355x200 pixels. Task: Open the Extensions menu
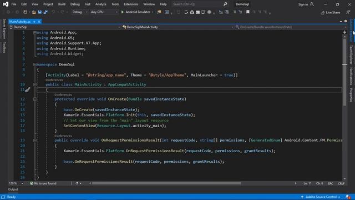(x=131, y=4)
